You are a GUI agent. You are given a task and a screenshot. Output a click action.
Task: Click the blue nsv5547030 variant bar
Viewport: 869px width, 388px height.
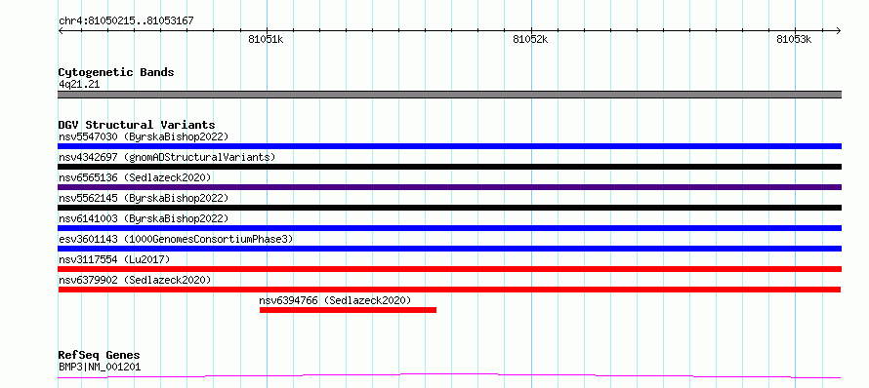(449, 146)
